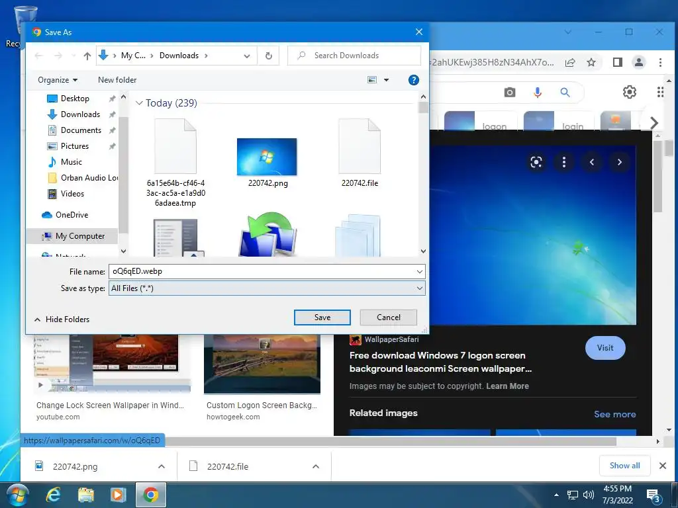
Task: Search by image camera icon
Action: point(510,93)
